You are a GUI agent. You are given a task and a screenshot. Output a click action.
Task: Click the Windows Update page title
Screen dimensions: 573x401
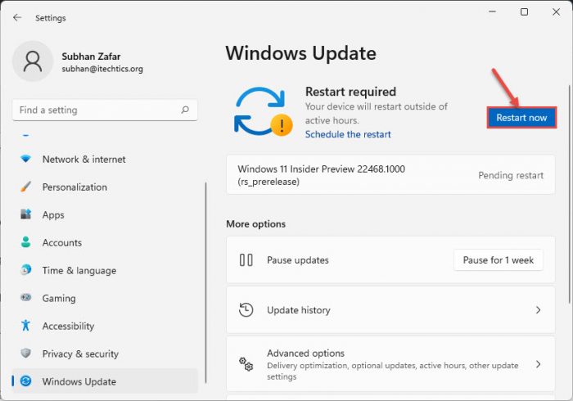pyautogui.click(x=300, y=53)
